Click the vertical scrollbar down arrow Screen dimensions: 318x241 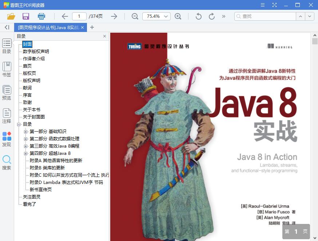point(315,238)
